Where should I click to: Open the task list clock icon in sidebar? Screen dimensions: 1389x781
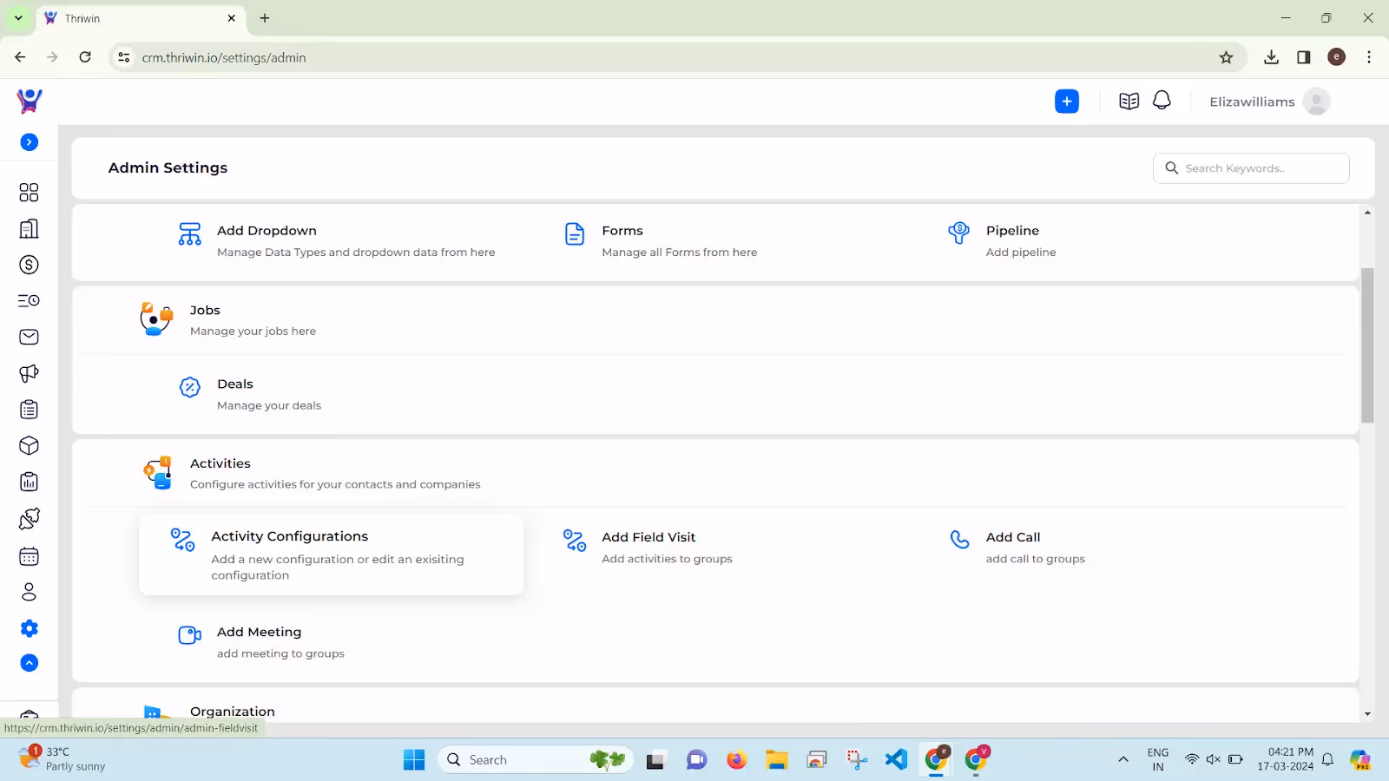pos(29,300)
